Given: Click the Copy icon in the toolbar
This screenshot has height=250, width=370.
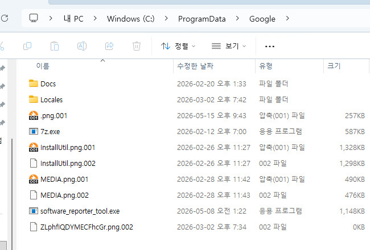Looking at the screenshot, I should tap(27, 46).
